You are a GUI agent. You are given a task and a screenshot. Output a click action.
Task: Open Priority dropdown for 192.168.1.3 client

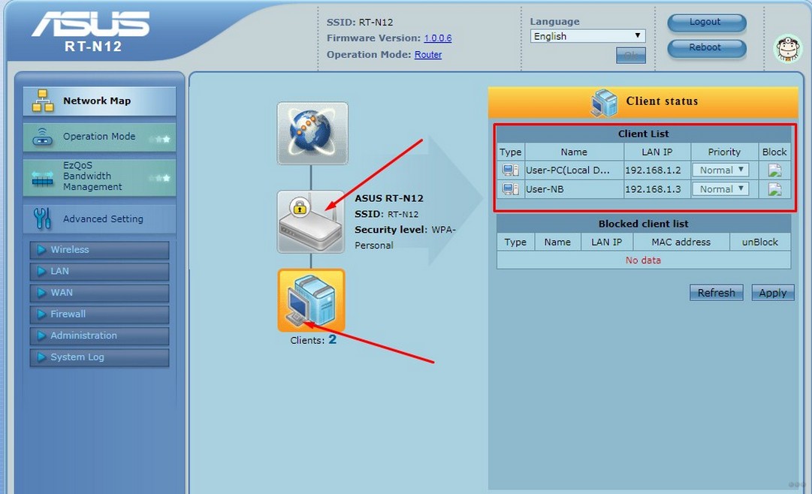coord(721,189)
